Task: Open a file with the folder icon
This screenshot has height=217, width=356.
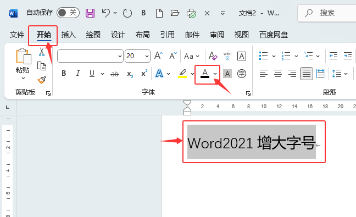Action: (x=175, y=13)
